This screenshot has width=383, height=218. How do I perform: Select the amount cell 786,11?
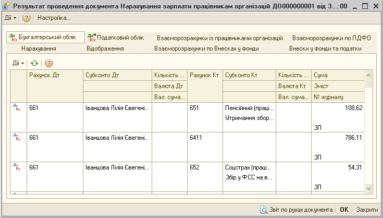click(338, 138)
